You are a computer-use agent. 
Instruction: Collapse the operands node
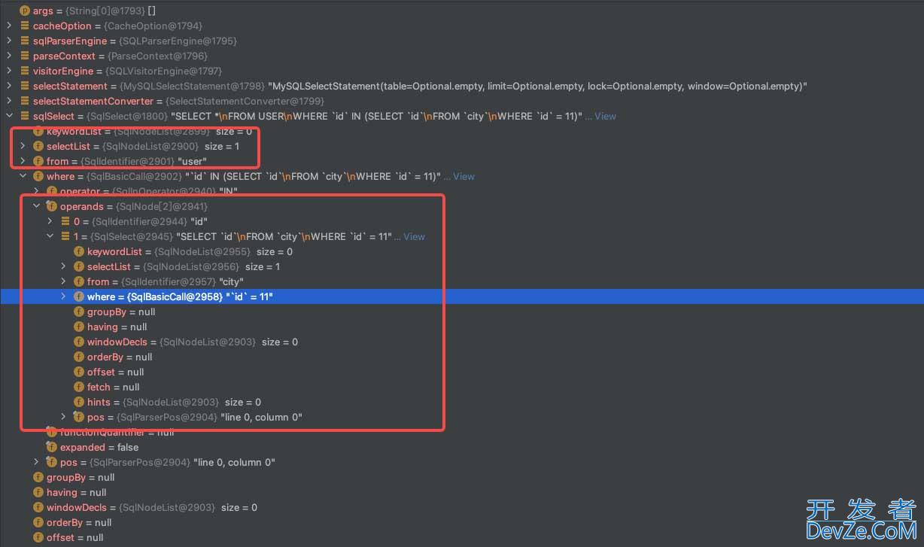tap(36, 207)
